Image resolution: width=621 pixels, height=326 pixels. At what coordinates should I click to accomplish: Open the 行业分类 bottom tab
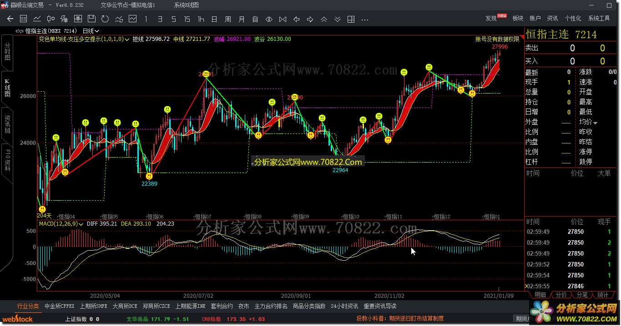click(28, 306)
